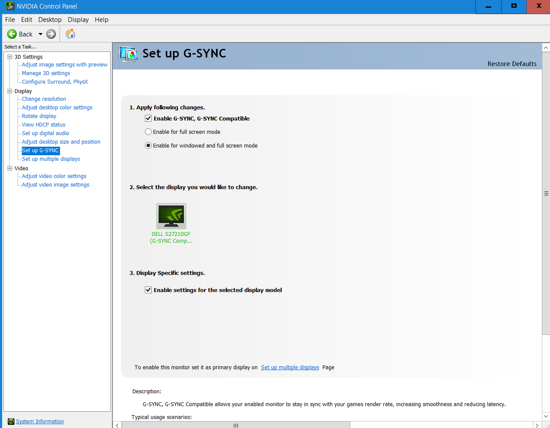Click the monitor icon beside the G-SYNC page heading
Viewport: 550px width, 428px height.
coord(128,54)
